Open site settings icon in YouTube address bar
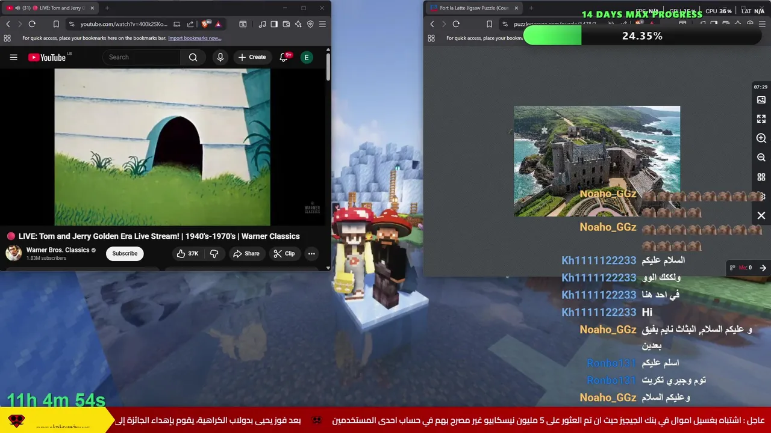This screenshot has width=771, height=433. (x=72, y=24)
